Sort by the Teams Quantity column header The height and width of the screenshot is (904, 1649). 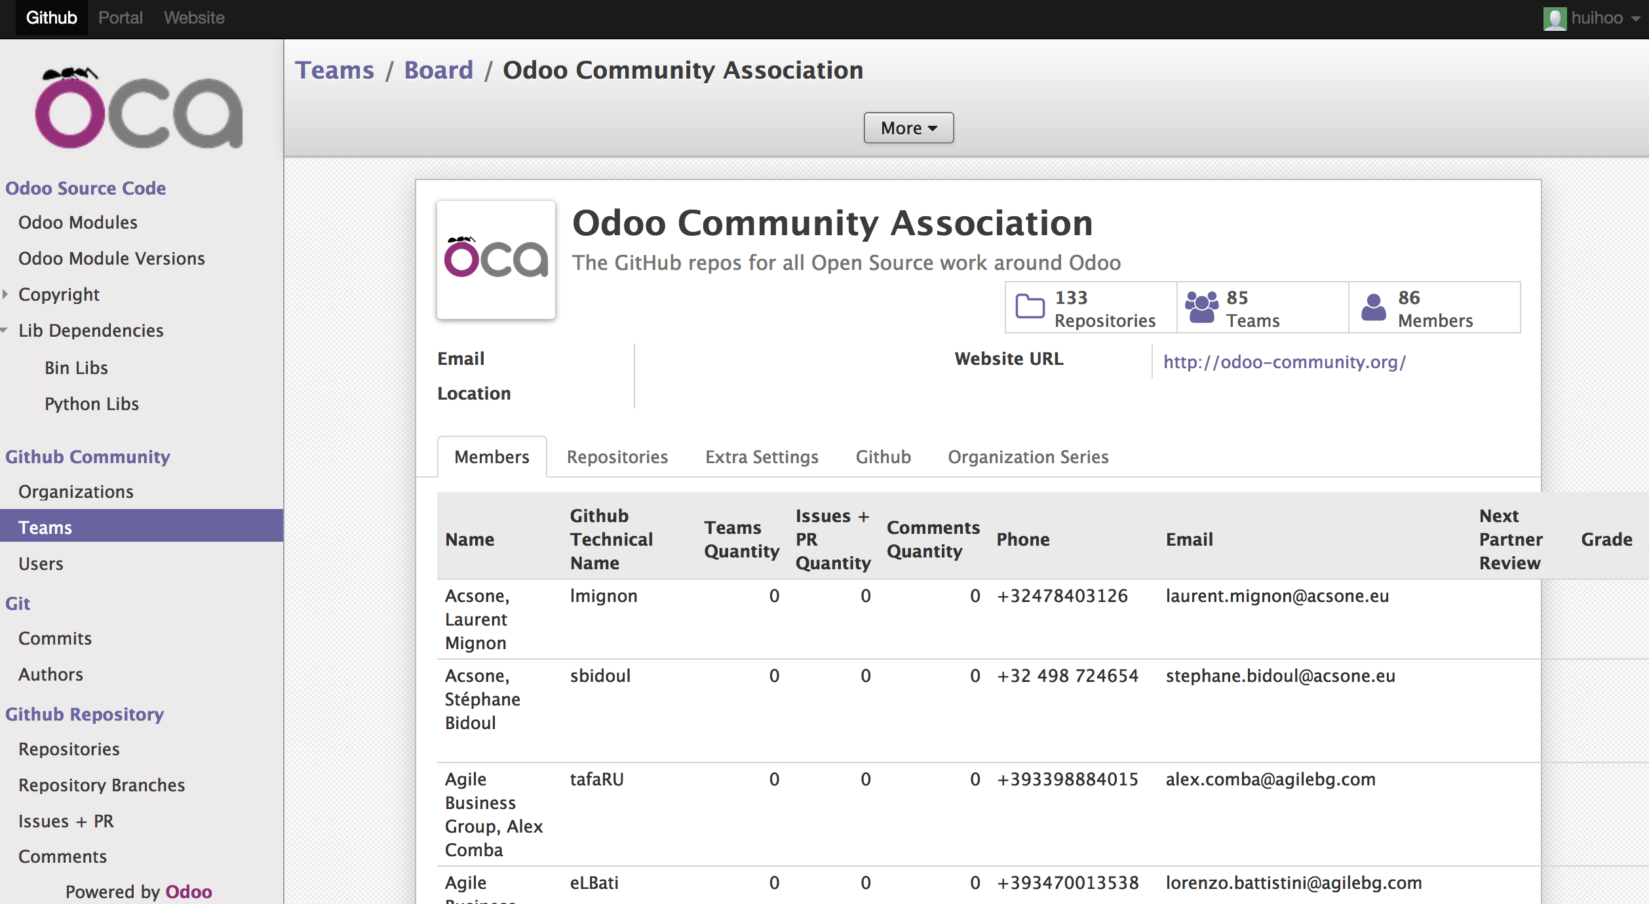coord(741,539)
